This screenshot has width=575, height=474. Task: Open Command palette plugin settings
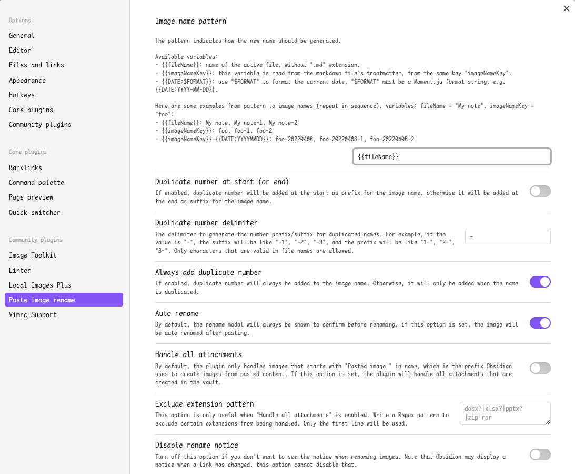tap(36, 183)
